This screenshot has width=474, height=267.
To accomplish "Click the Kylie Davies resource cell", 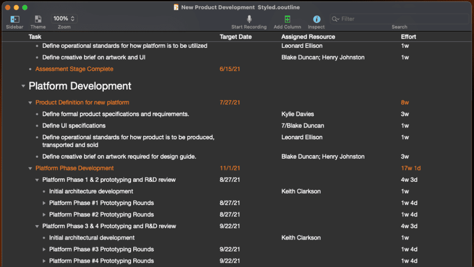I will [x=297, y=114].
